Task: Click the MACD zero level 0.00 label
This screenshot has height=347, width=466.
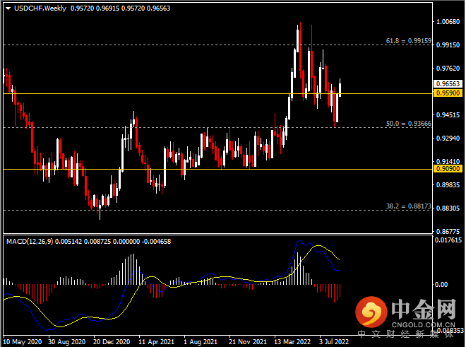Action: click(441, 285)
